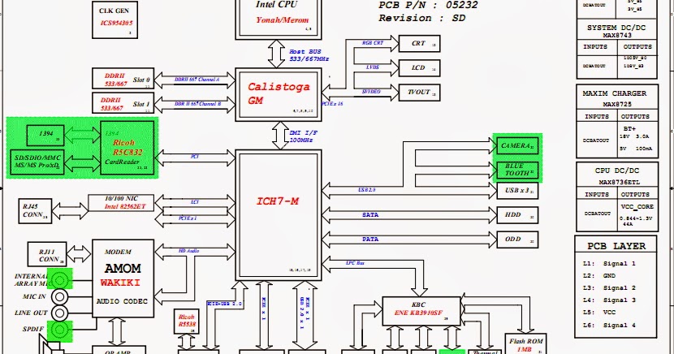Click the SATA bus label
674x354 pixels.
370,215
